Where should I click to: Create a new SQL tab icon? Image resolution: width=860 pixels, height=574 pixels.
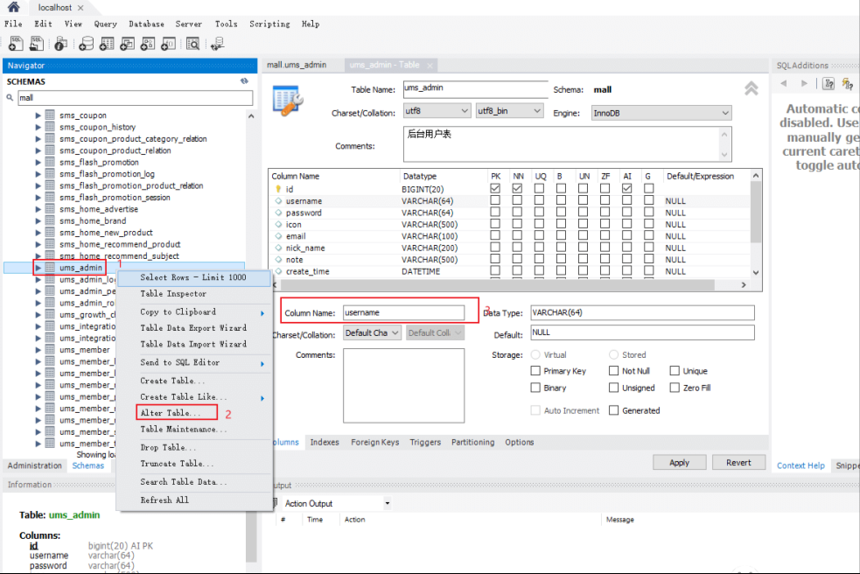(x=16, y=44)
